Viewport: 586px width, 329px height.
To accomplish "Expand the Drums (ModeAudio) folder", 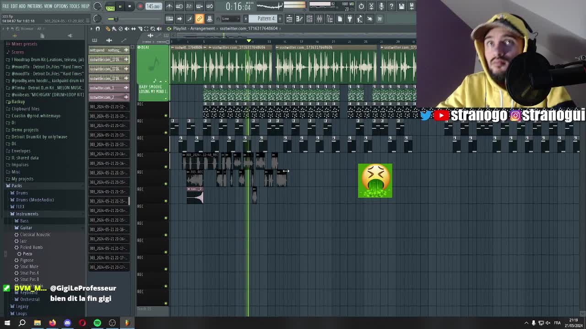I will (x=34, y=200).
